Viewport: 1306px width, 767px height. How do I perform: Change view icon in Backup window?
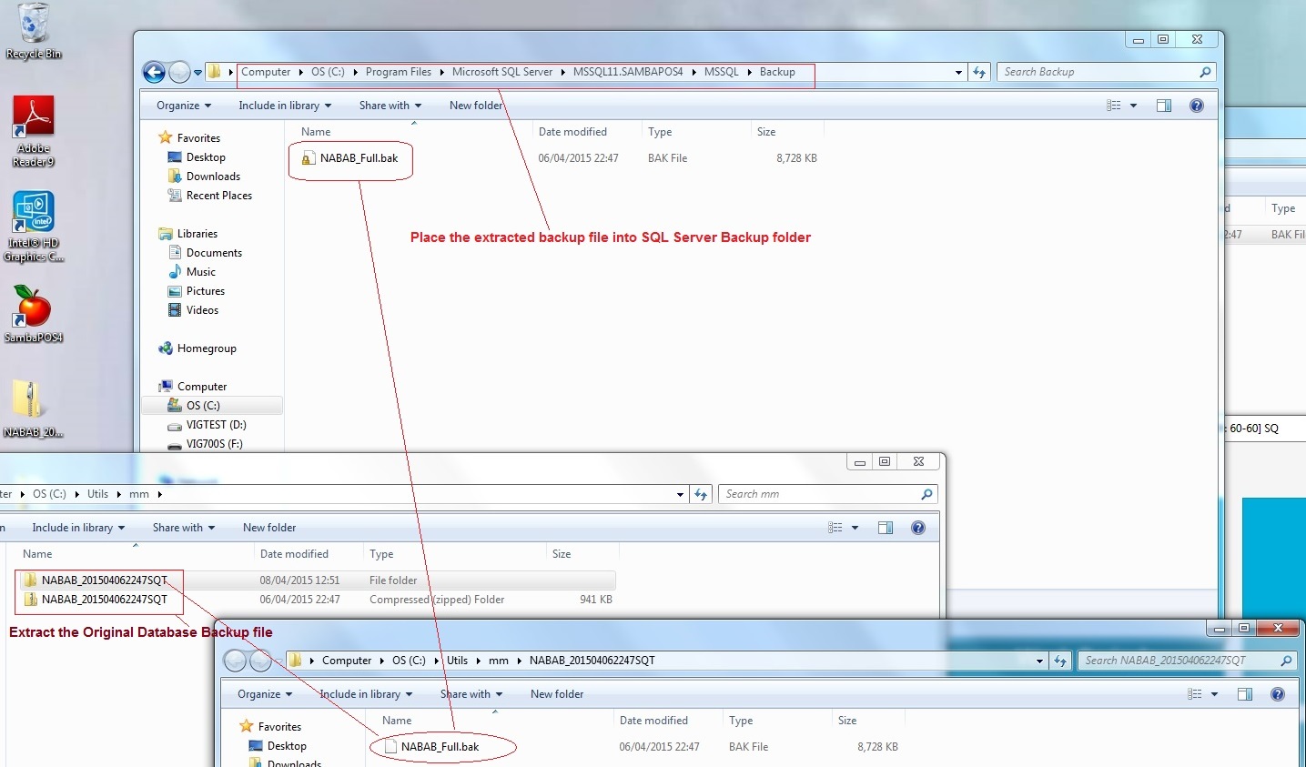[x=1114, y=106]
